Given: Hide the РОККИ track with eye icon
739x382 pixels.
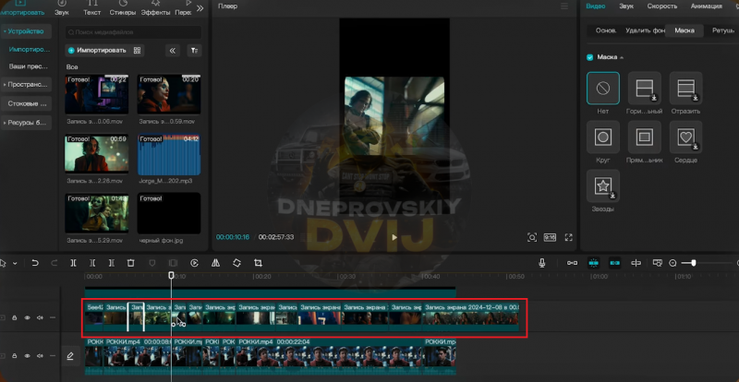Looking at the screenshot, I should [28, 356].
